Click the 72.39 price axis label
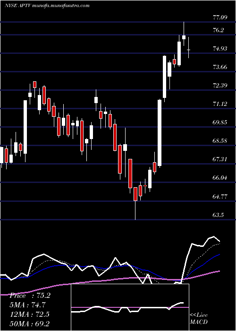The width and height of the screenshot is (236, 331). coord(220,86)
